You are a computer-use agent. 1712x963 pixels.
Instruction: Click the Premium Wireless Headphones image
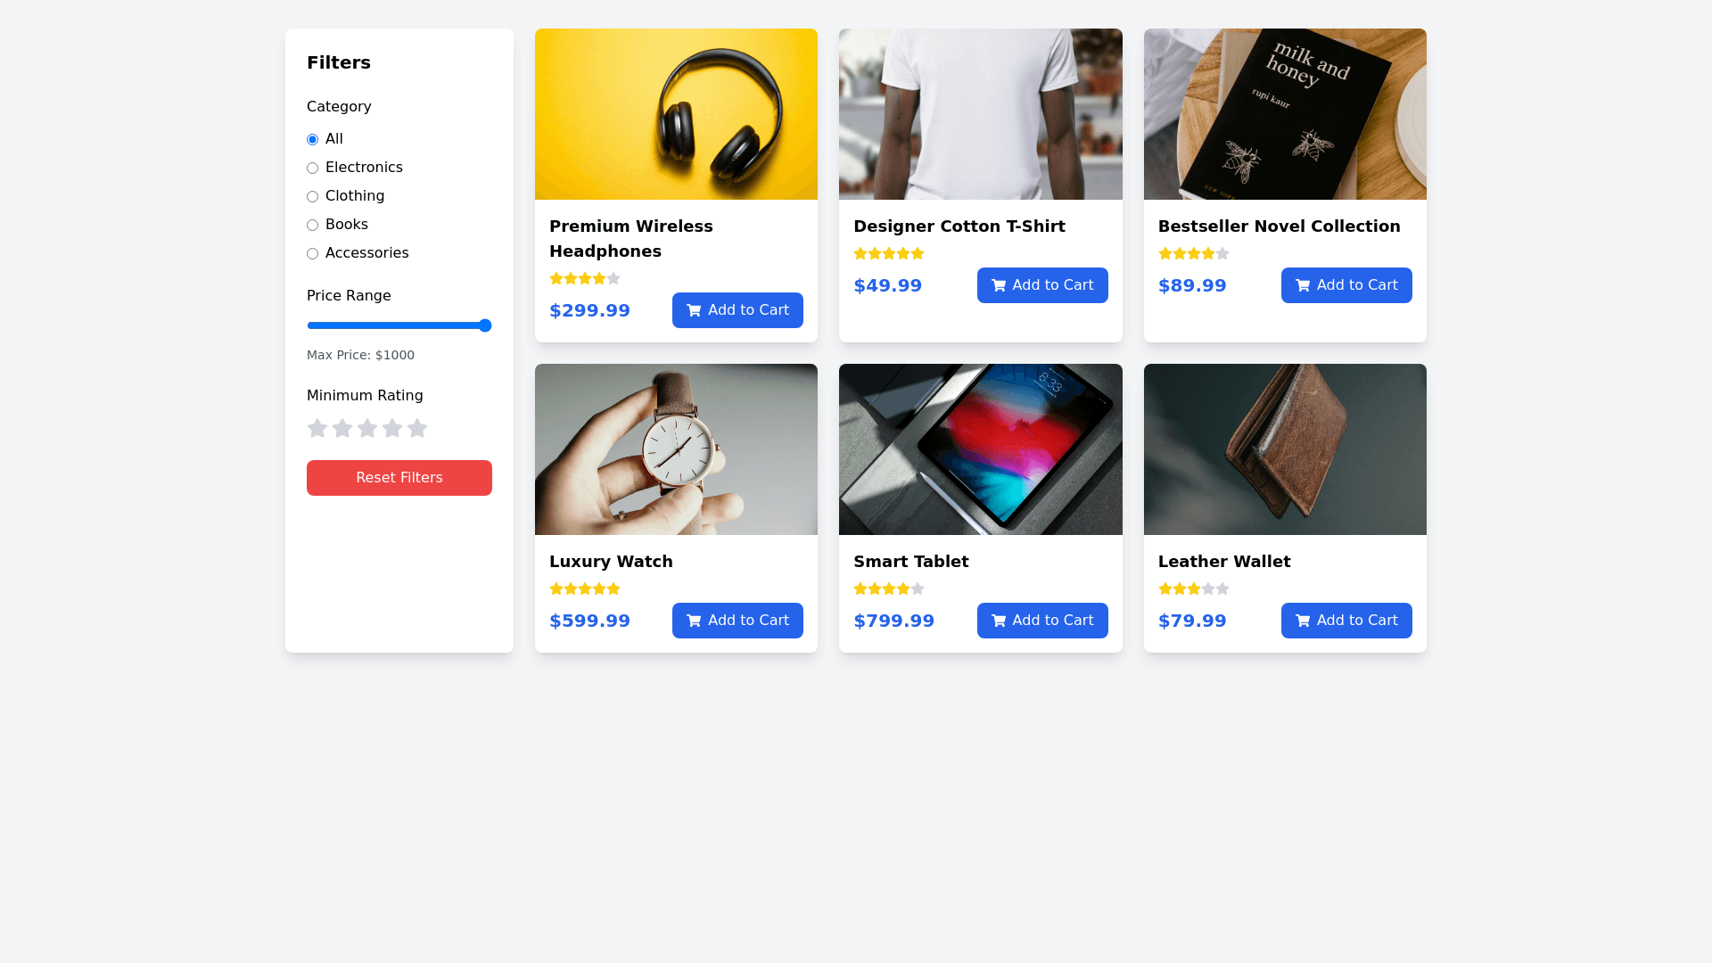(676, 114)
